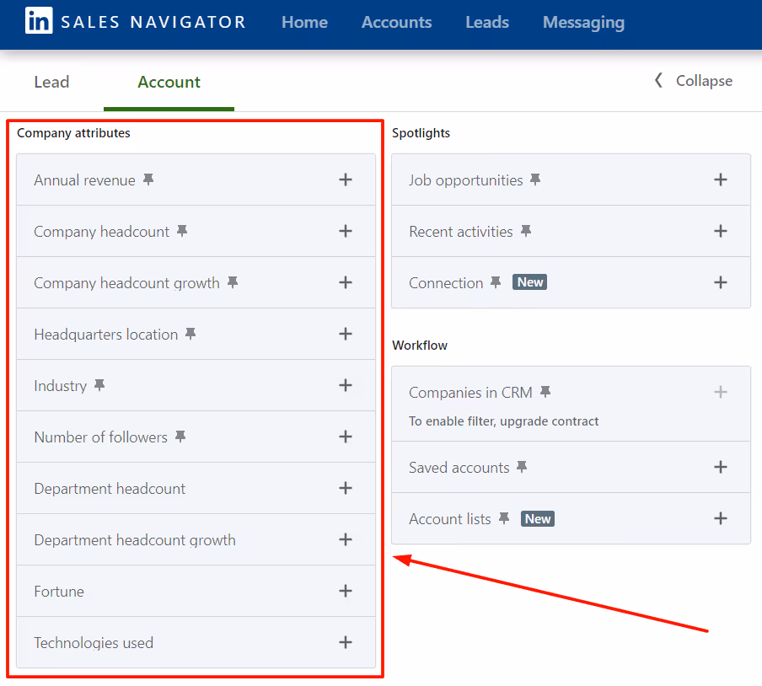The image size is (762, 686).
Task: Open the Department headcount filter
Action: [110, 488]
